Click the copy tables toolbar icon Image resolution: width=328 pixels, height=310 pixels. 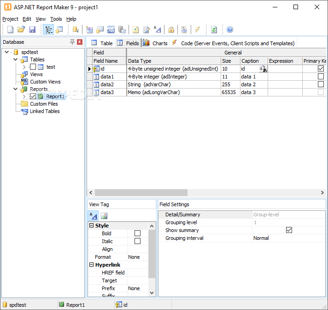122,30
